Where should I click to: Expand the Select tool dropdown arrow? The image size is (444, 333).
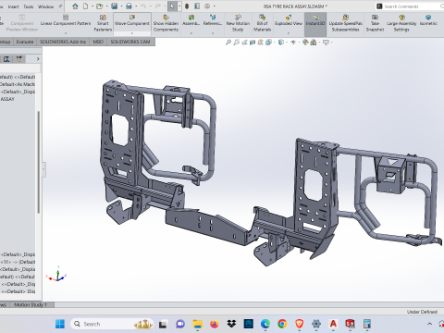click(179, 6)
